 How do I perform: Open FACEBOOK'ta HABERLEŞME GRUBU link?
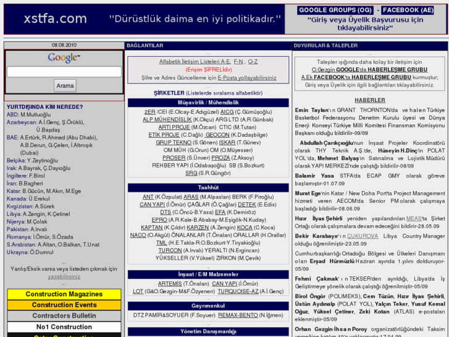coord(356,77)
